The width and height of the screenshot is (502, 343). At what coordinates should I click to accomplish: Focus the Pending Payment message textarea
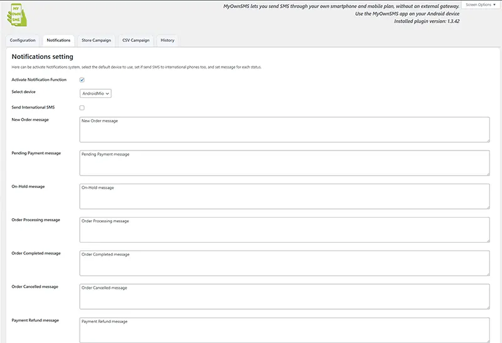[x=284, y=162]
